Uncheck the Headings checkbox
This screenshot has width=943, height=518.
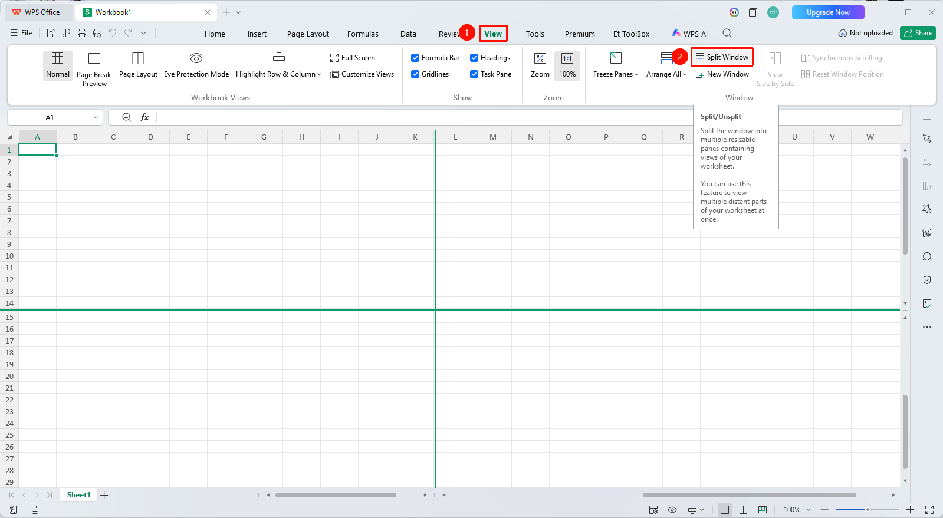pos(474,58)
